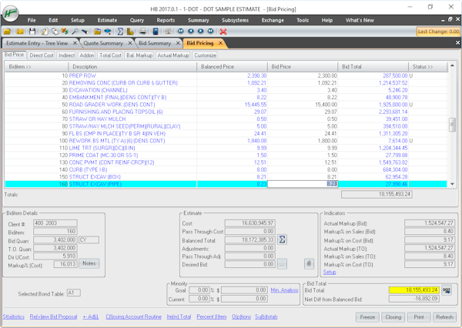Viewport: 462px width, 328px height.
Task: Click the Save floppy disk toolbar icon
Action: tap(32, 32)
